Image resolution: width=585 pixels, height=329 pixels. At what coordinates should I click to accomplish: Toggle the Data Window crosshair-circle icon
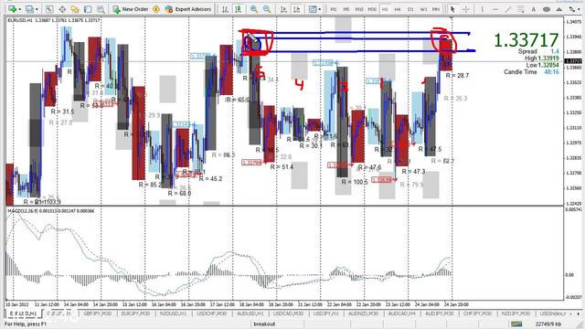coord(62,9)
